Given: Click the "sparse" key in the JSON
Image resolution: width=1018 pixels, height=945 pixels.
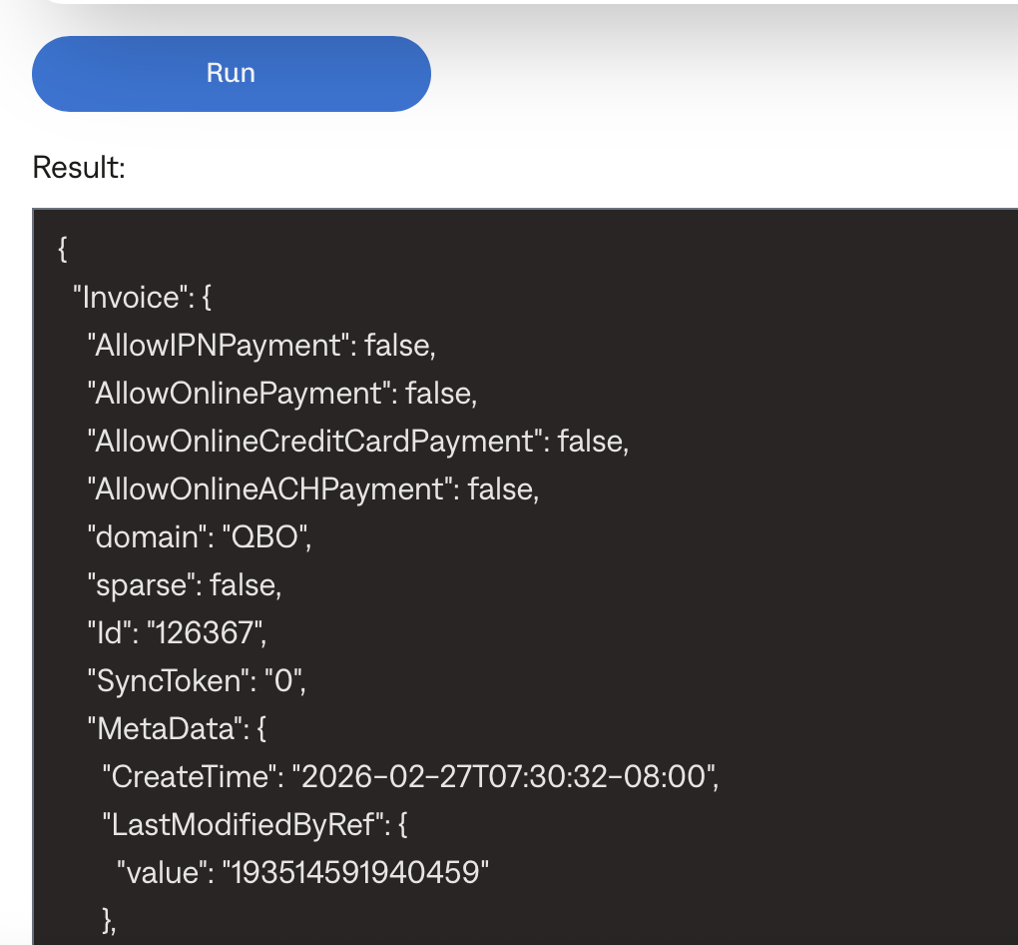Looking at the screenshot, I should (139, 585).
